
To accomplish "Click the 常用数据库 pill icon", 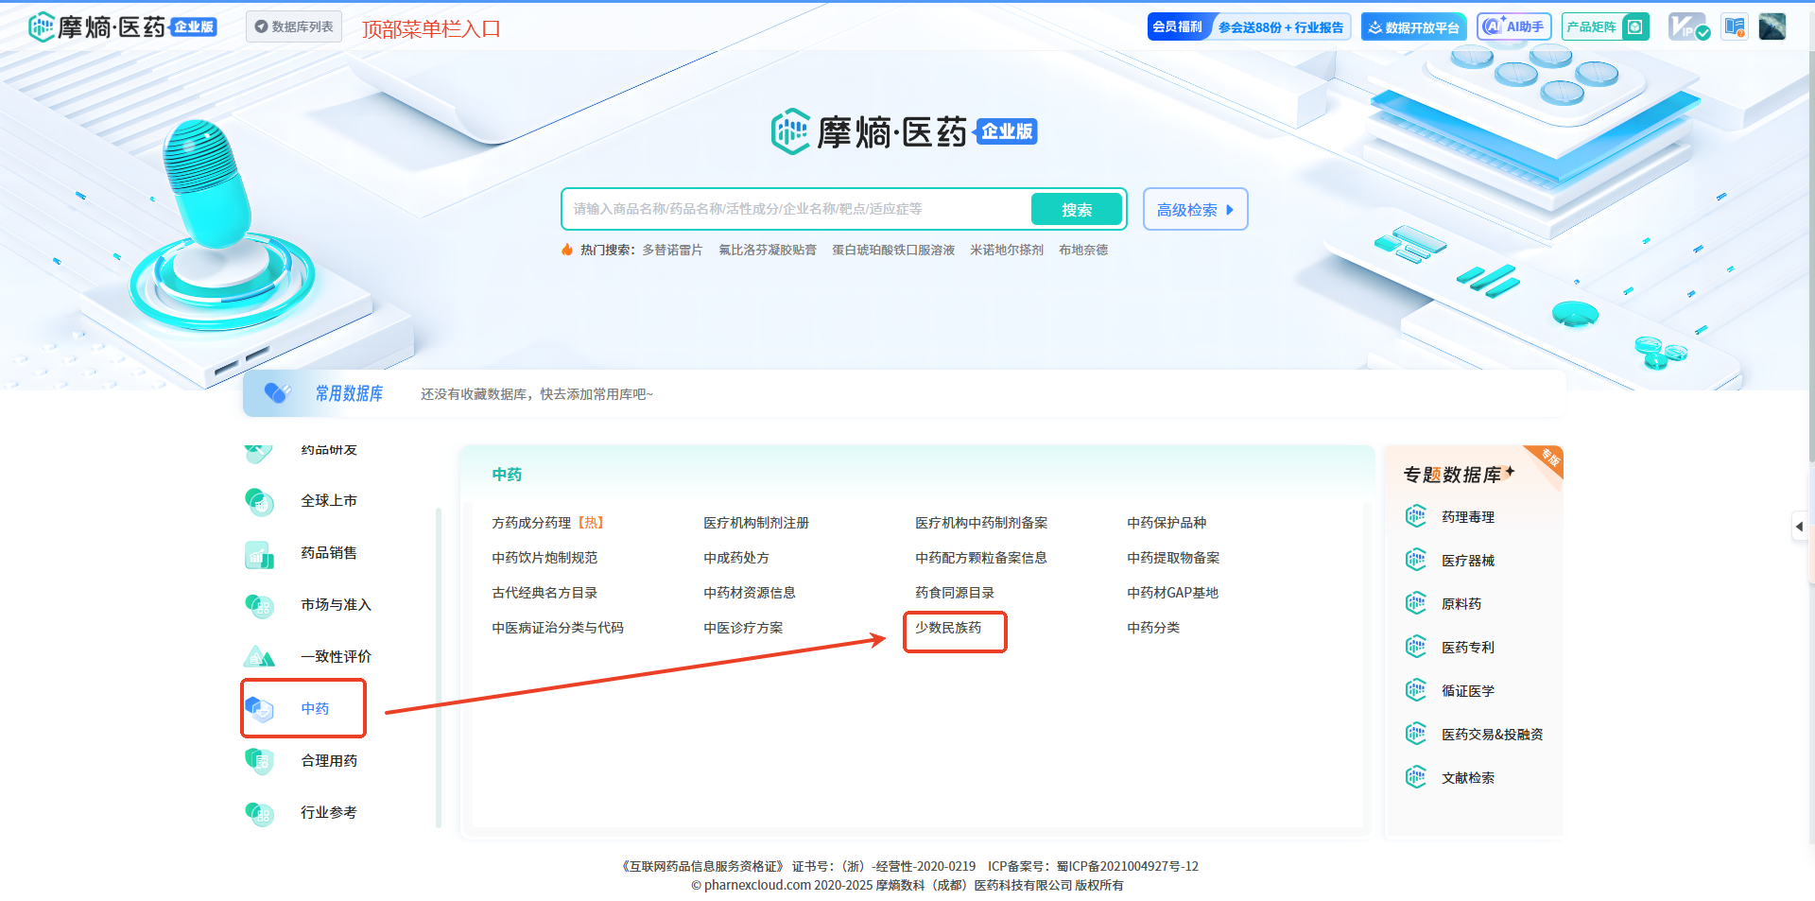I will (277, 393).
